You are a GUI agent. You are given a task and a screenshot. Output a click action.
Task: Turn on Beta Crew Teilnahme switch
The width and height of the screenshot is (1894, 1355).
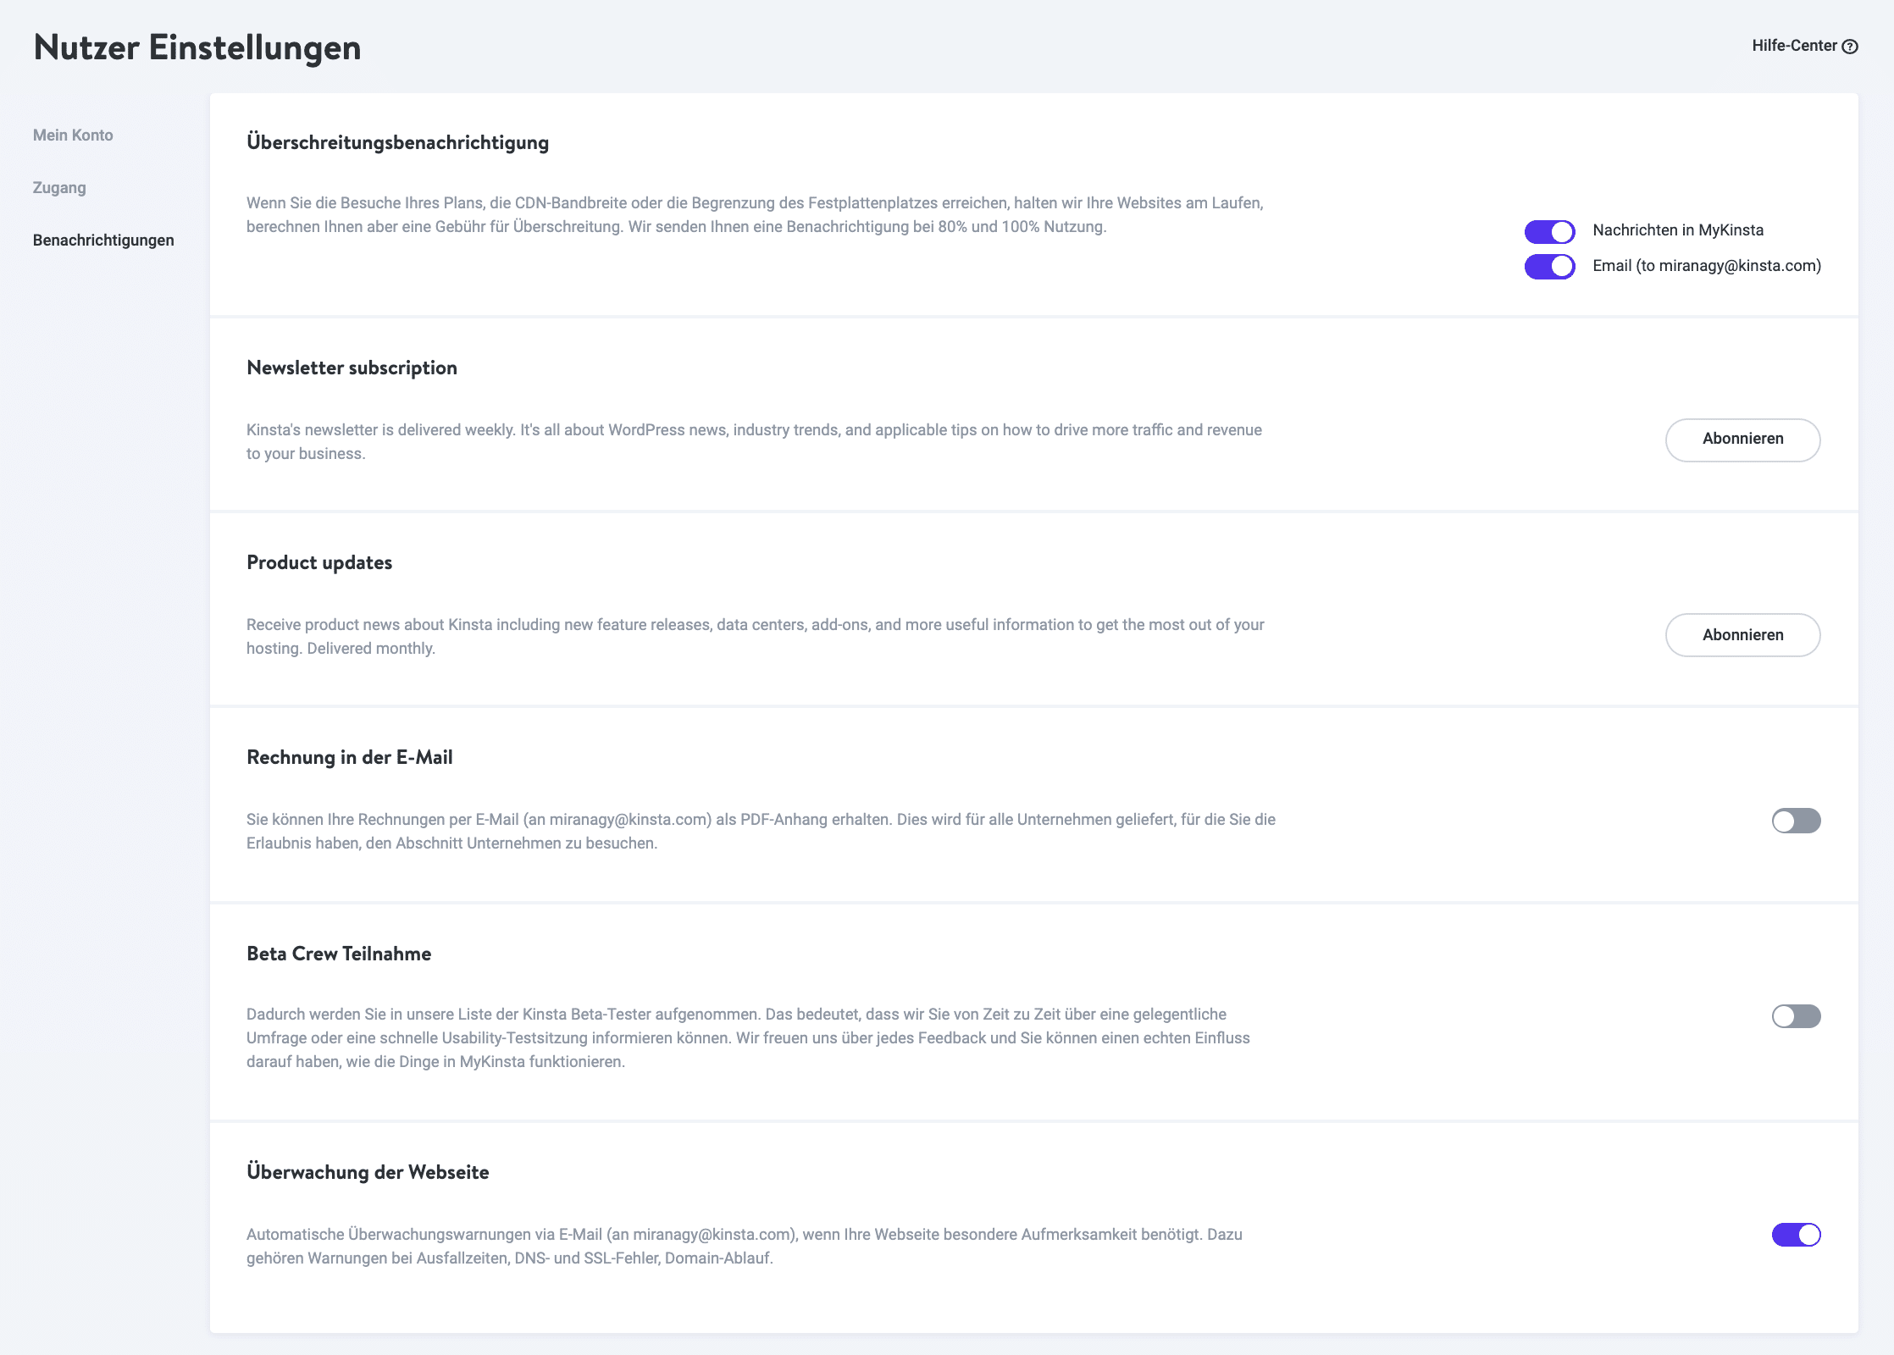point(1796,1016)
